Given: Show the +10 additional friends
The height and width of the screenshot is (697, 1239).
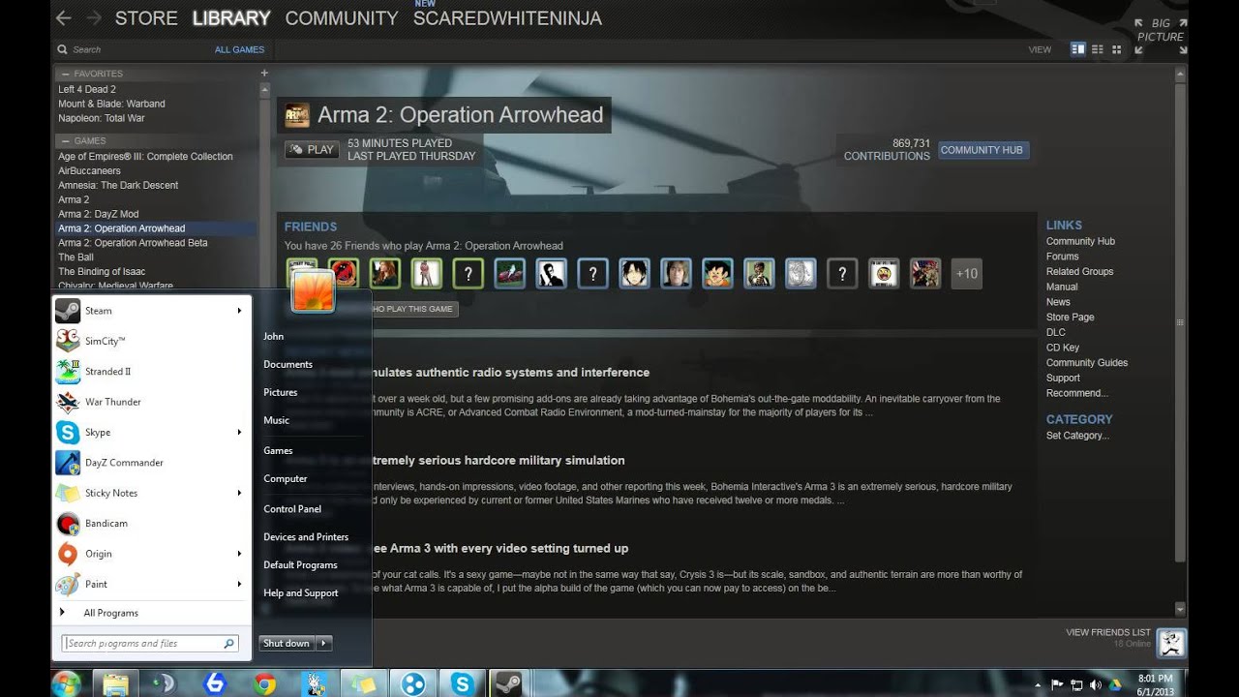Looking at the screenshot, I should point(966,273).
